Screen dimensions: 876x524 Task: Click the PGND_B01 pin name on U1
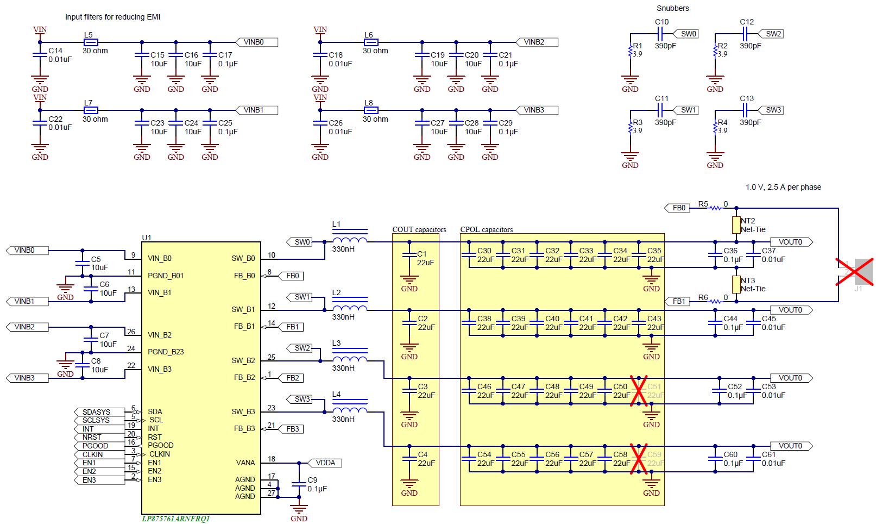point(166,276)
